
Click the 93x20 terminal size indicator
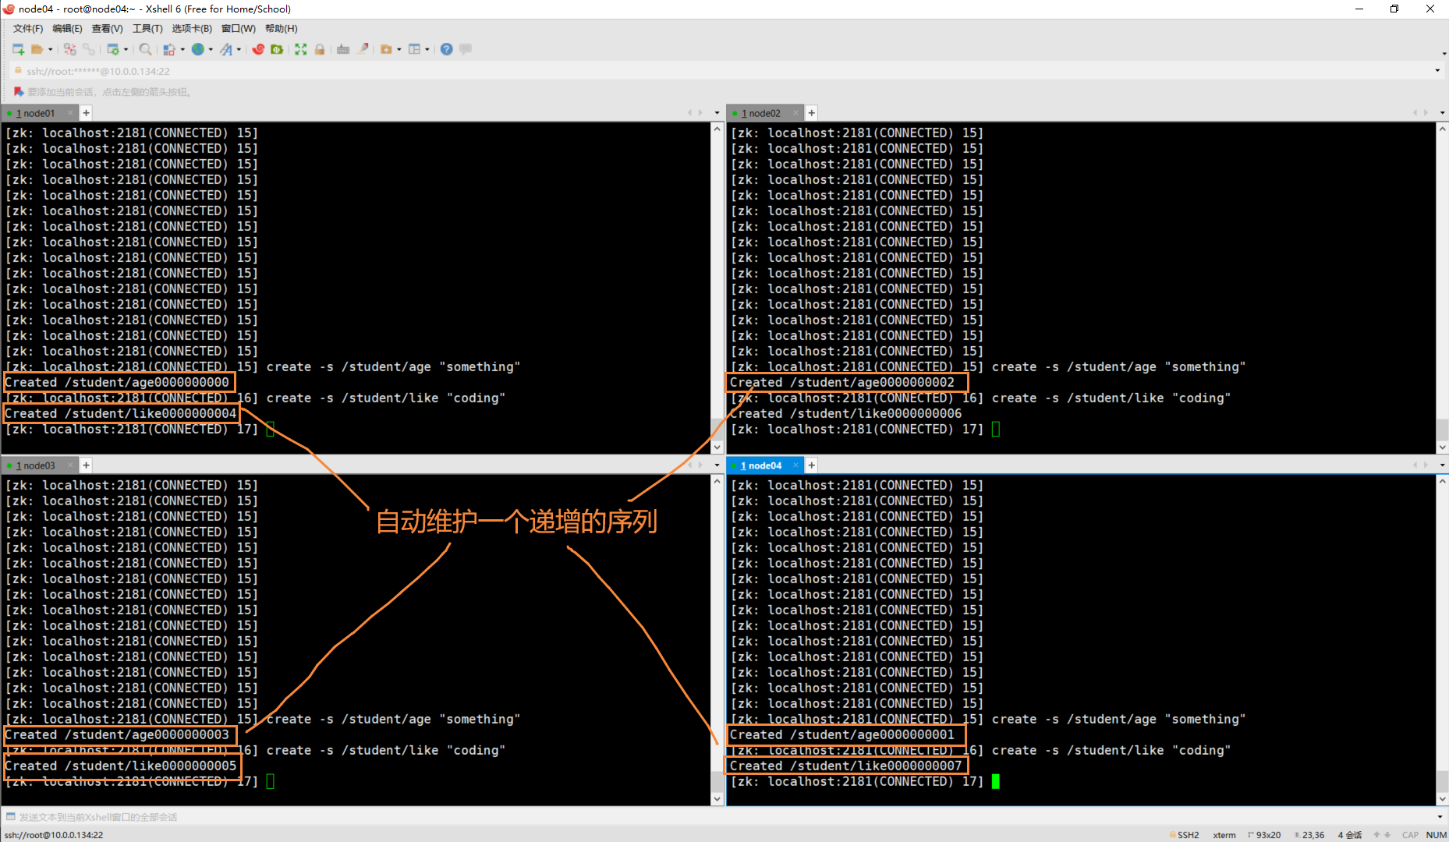click(x=1264, y=835)
